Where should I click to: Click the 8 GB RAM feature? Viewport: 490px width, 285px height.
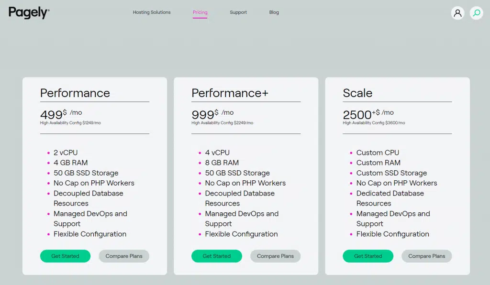click(222, 163)
